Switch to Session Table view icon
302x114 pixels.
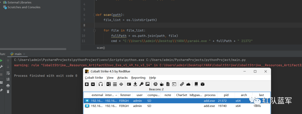pyautogui.click(x=115, y=84)
